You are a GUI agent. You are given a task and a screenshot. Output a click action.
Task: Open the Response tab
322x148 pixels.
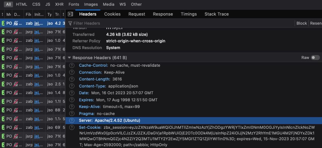tap(163, 14)
